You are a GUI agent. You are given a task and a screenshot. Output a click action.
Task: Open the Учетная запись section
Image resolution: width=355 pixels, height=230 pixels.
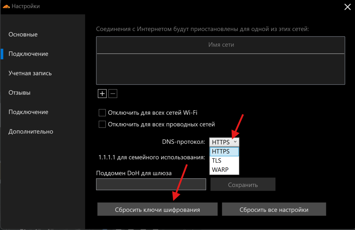pyautogui.click(x=30, y=73)
